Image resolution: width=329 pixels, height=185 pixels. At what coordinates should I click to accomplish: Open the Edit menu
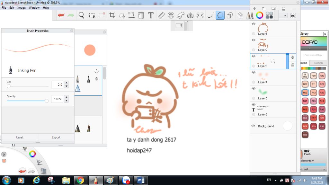click(12, 8)
